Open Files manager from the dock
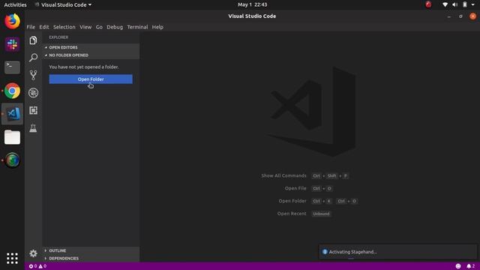480x270 pixels. tap(12, 137)
